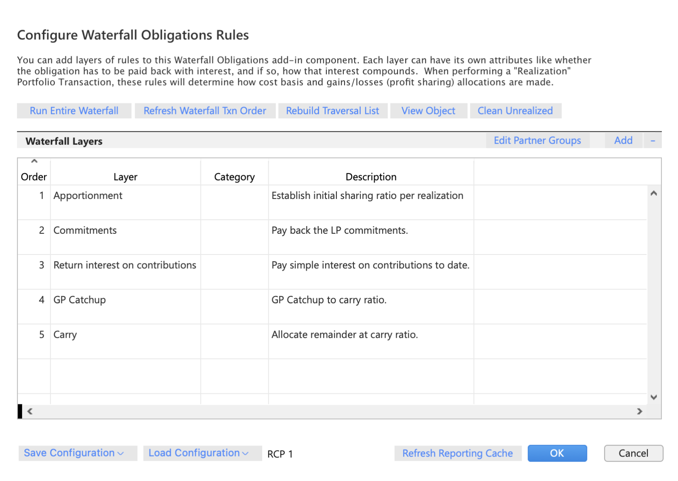Screen dimensions: 678x481
Task: Click 'Pay back the LP commitments.' description
Action: point(339,230)
